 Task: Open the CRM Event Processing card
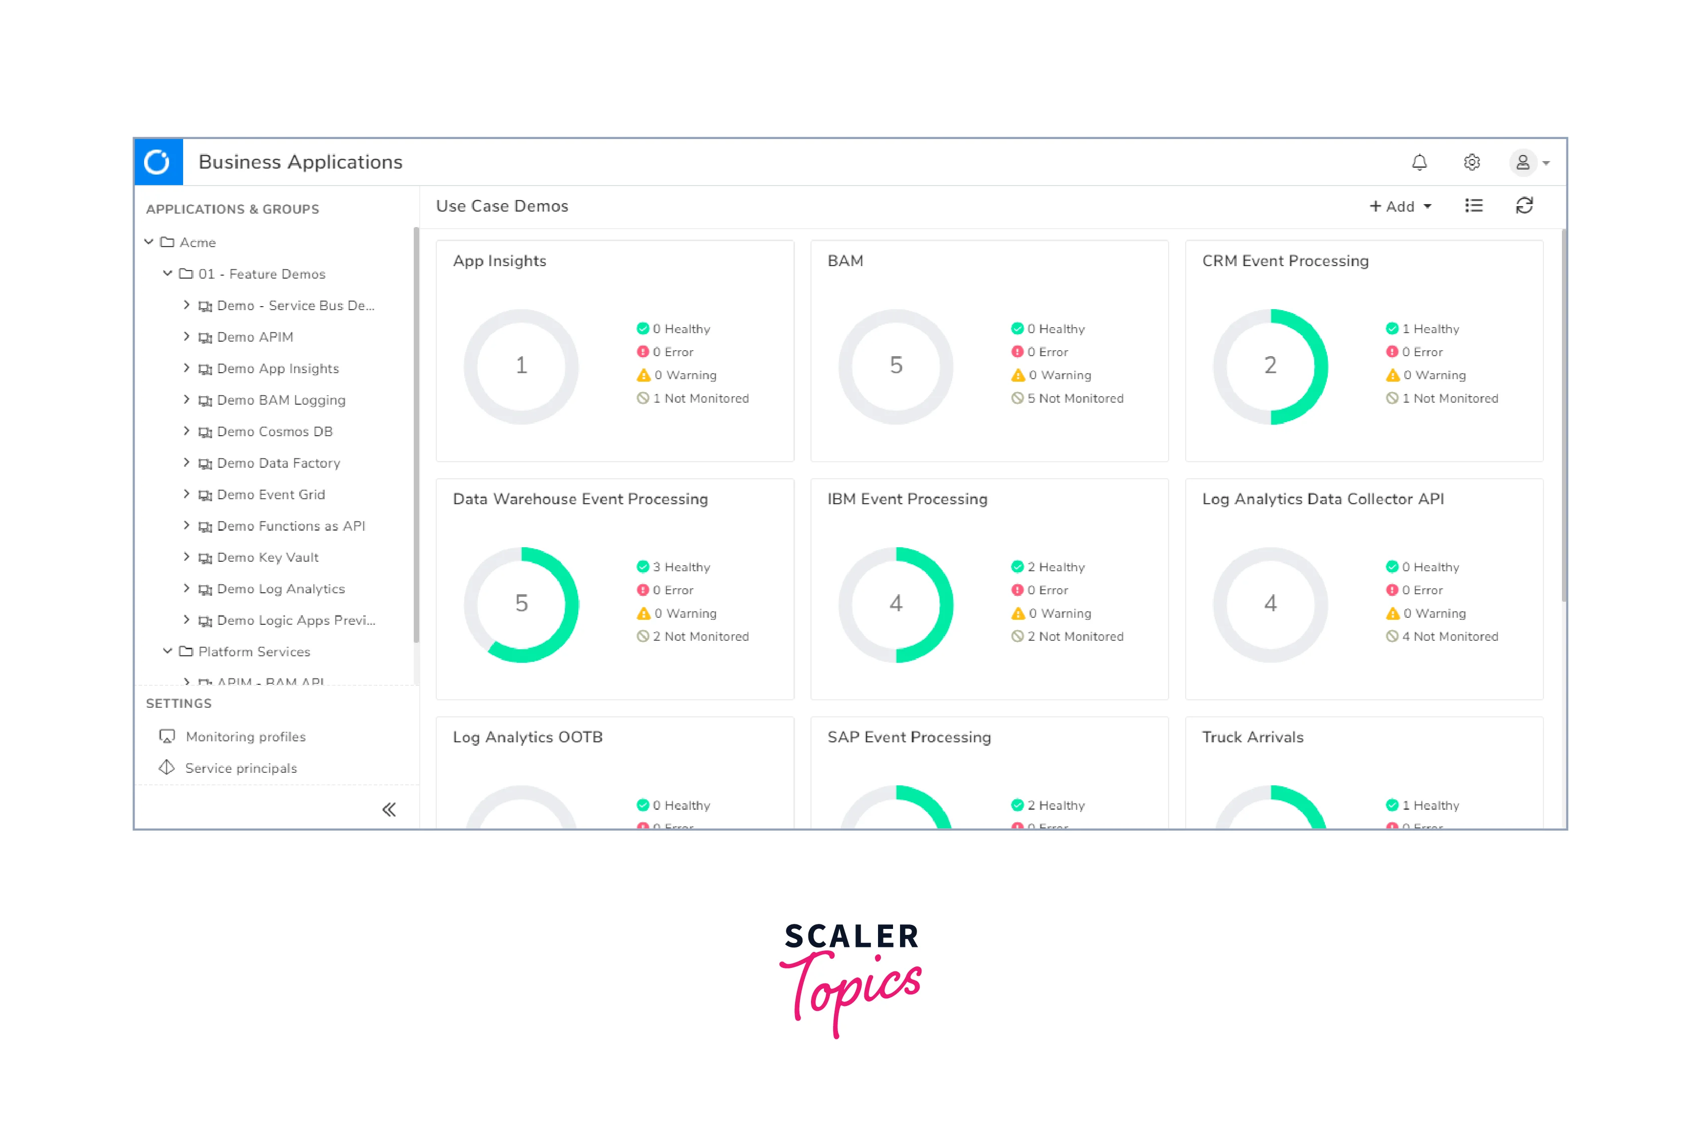pyautogui.click(x=1285, y=261)
